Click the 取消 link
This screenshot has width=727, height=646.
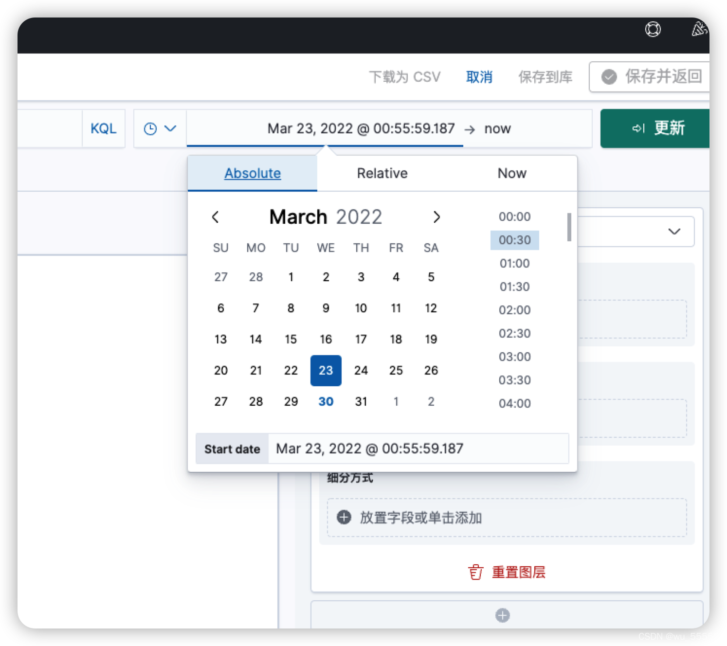pyautogui.click(x=479, y=77)
